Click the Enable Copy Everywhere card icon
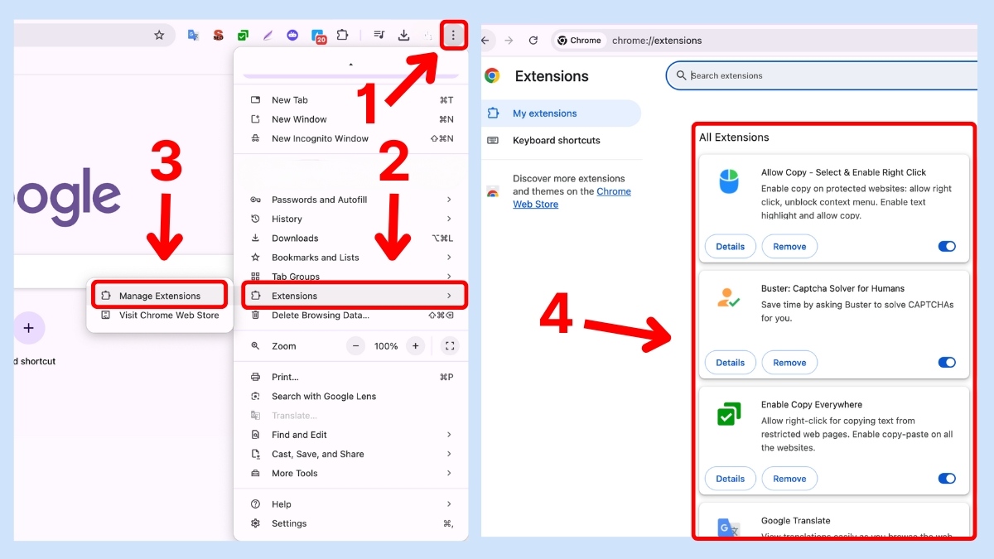The height and width of the screenshot is (559, 994). [729, 414]
